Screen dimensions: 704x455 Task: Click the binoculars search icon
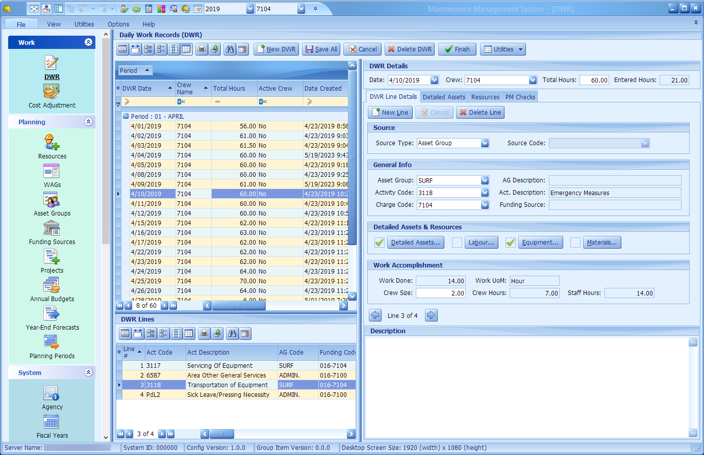click(229, 49)
